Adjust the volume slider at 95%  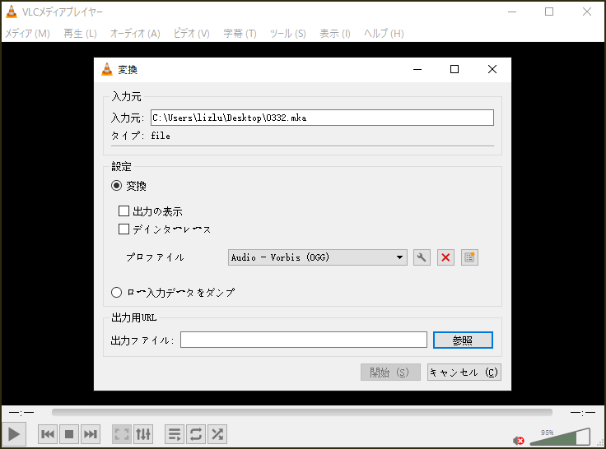click(x=560, y=437)
